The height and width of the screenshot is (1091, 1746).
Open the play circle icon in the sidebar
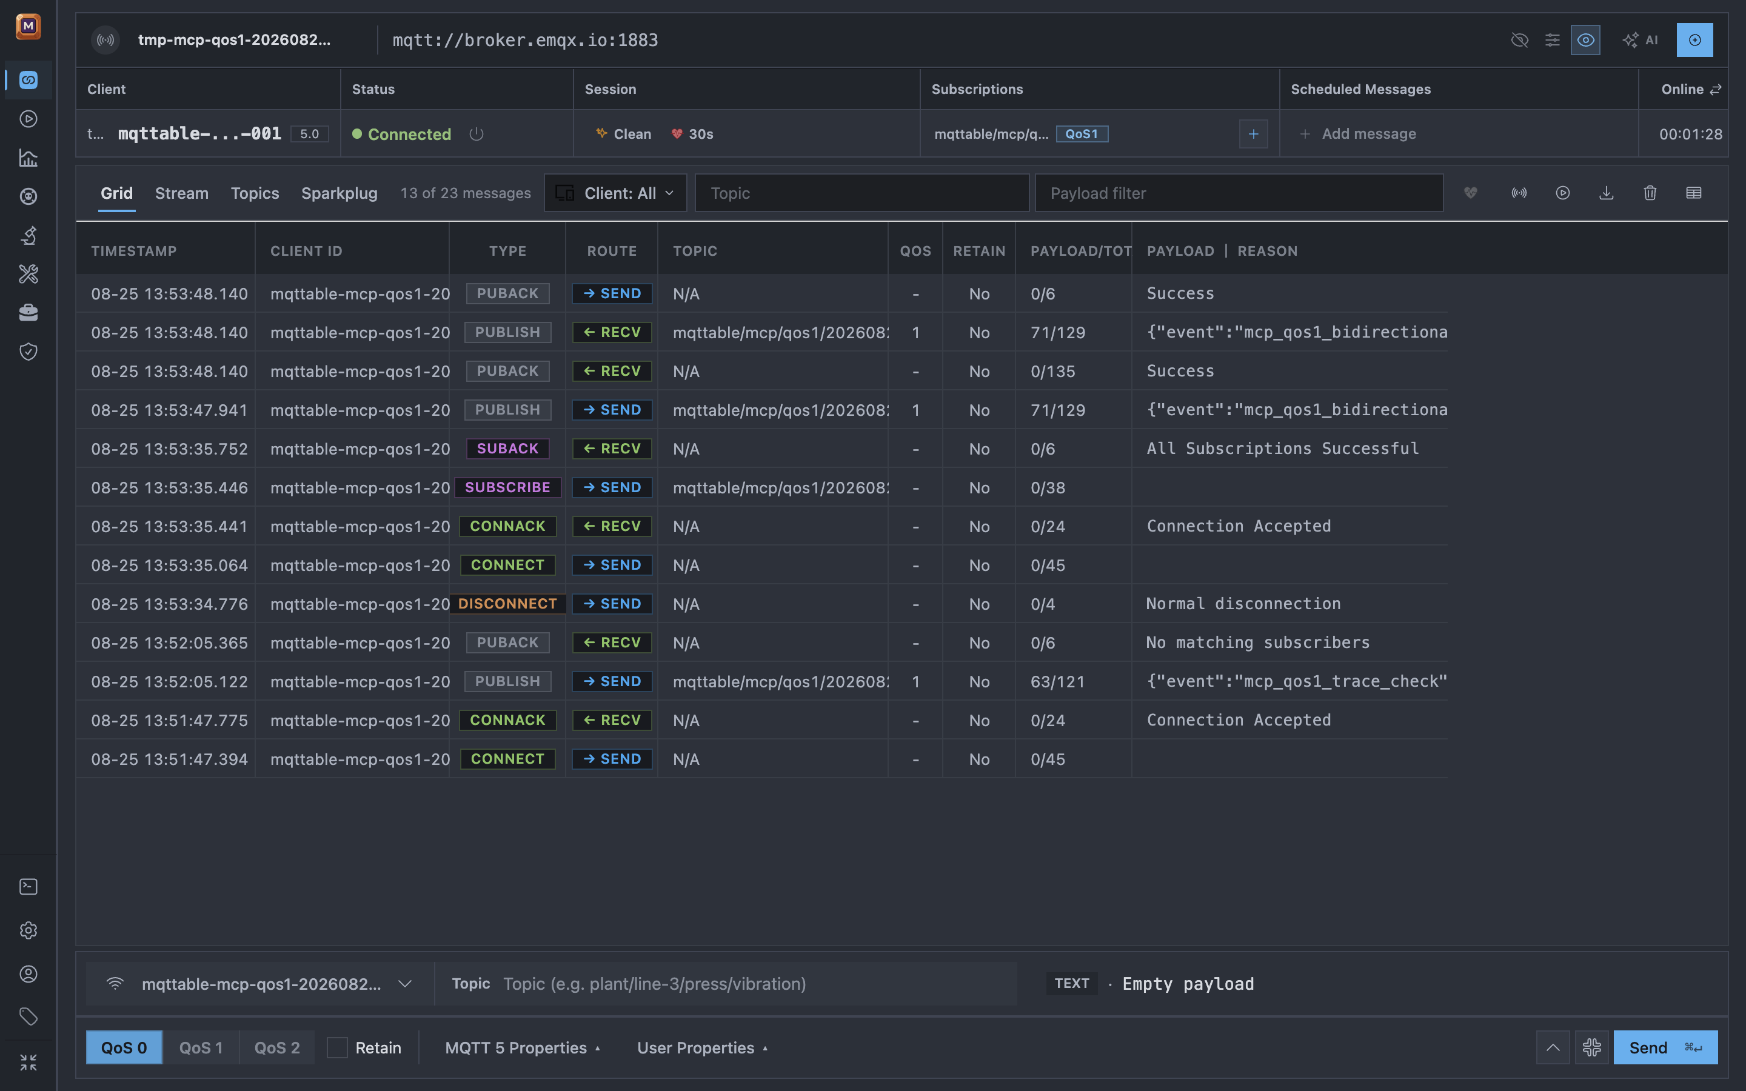[28, 119]
